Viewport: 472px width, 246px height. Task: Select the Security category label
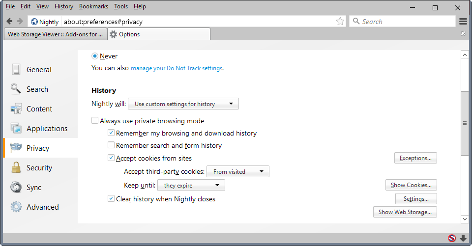tap(39, 167)
